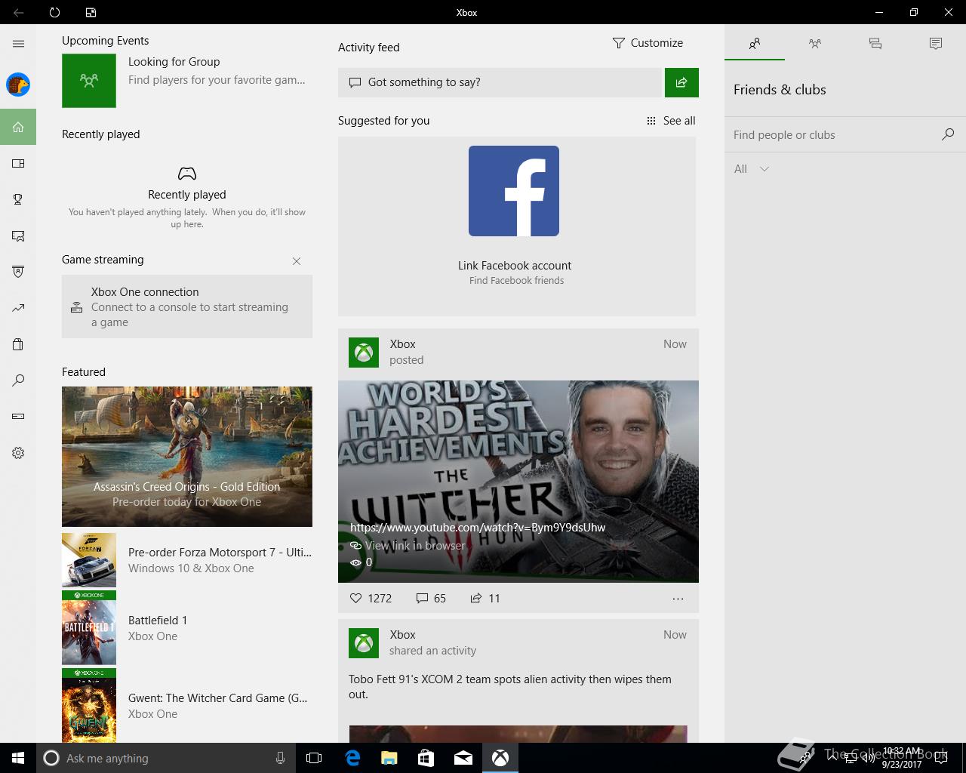Open File Explorer from taskbar
The width and height of the screenshot is (966, 773).
(389, 758)
